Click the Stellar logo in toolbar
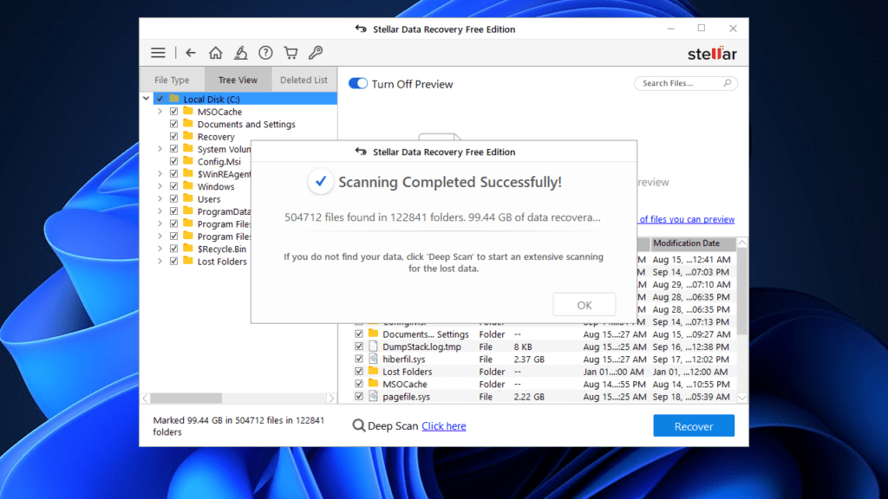 point(712,53)
